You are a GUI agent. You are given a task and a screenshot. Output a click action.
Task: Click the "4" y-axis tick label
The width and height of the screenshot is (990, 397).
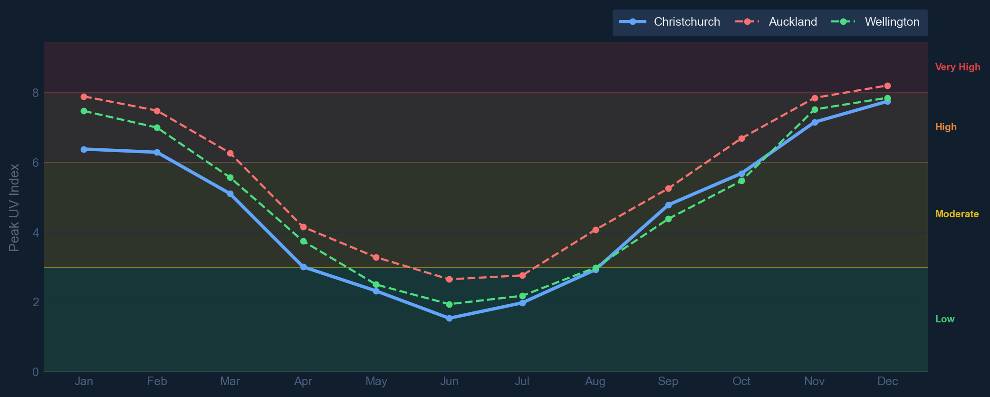(36, 232)
